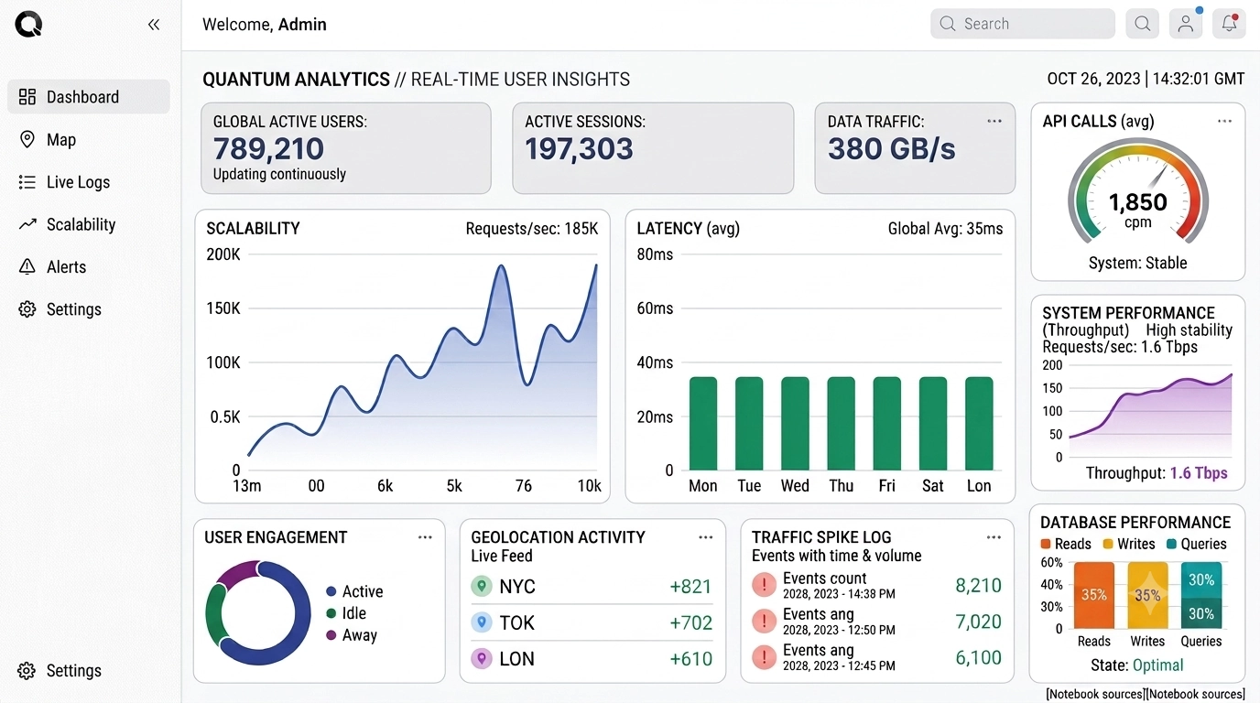Click the Active legend dot
This screenshot has height=703, width=1260.
331,592
